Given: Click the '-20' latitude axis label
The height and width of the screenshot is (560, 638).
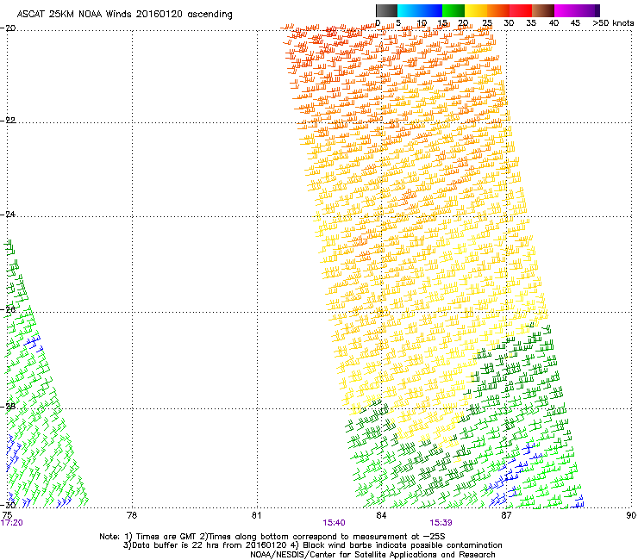Looking at the screenshot, I should [x=8, y=28].
